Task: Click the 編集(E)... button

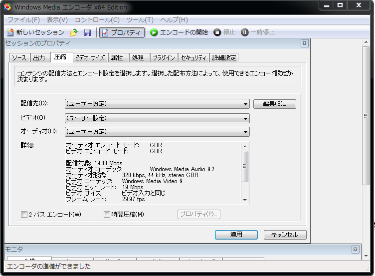Action: pyautogui.click(x=274, y=104)
